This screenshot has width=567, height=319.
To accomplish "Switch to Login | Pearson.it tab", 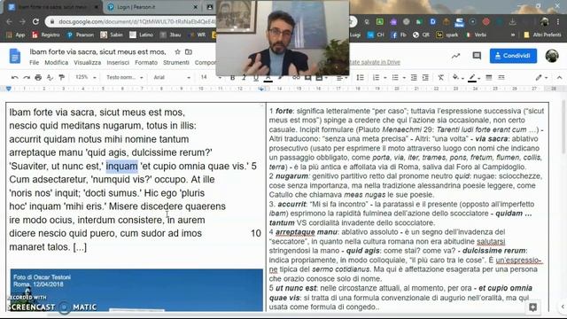I will coord(151,7).
